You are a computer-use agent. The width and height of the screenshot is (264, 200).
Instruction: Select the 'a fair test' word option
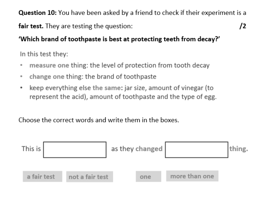(x=41, y=176)
